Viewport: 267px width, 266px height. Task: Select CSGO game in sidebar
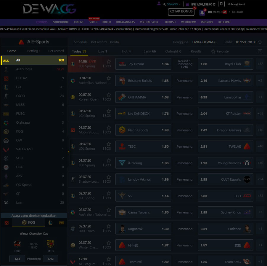tap(34, 96)
